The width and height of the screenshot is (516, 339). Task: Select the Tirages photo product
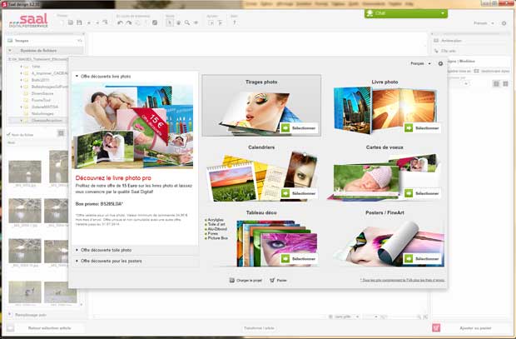(x=261, y=106)
